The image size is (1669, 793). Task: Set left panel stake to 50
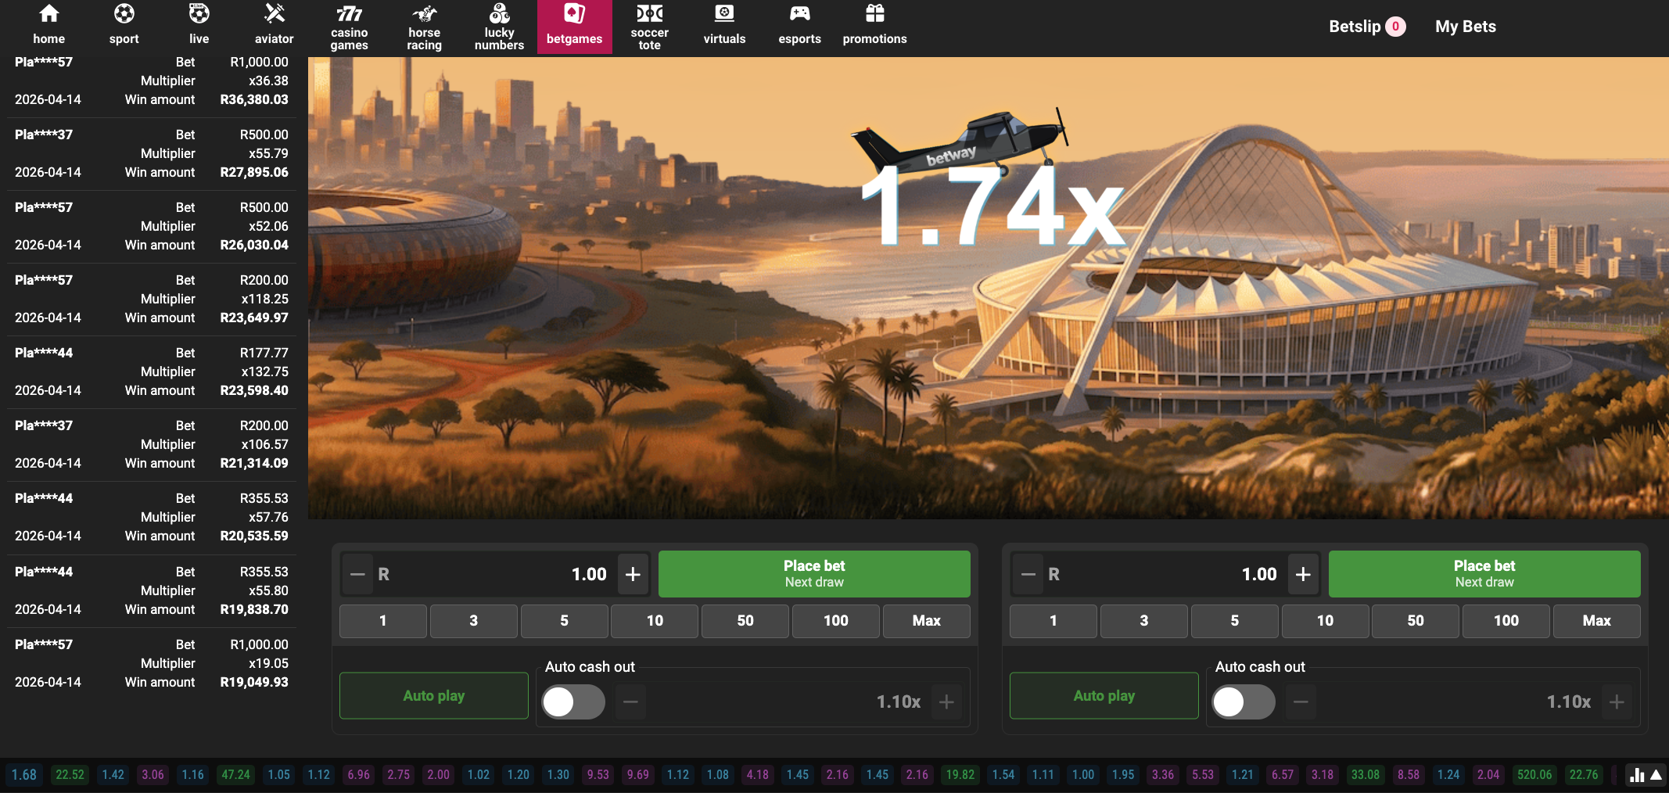(745, 621)
